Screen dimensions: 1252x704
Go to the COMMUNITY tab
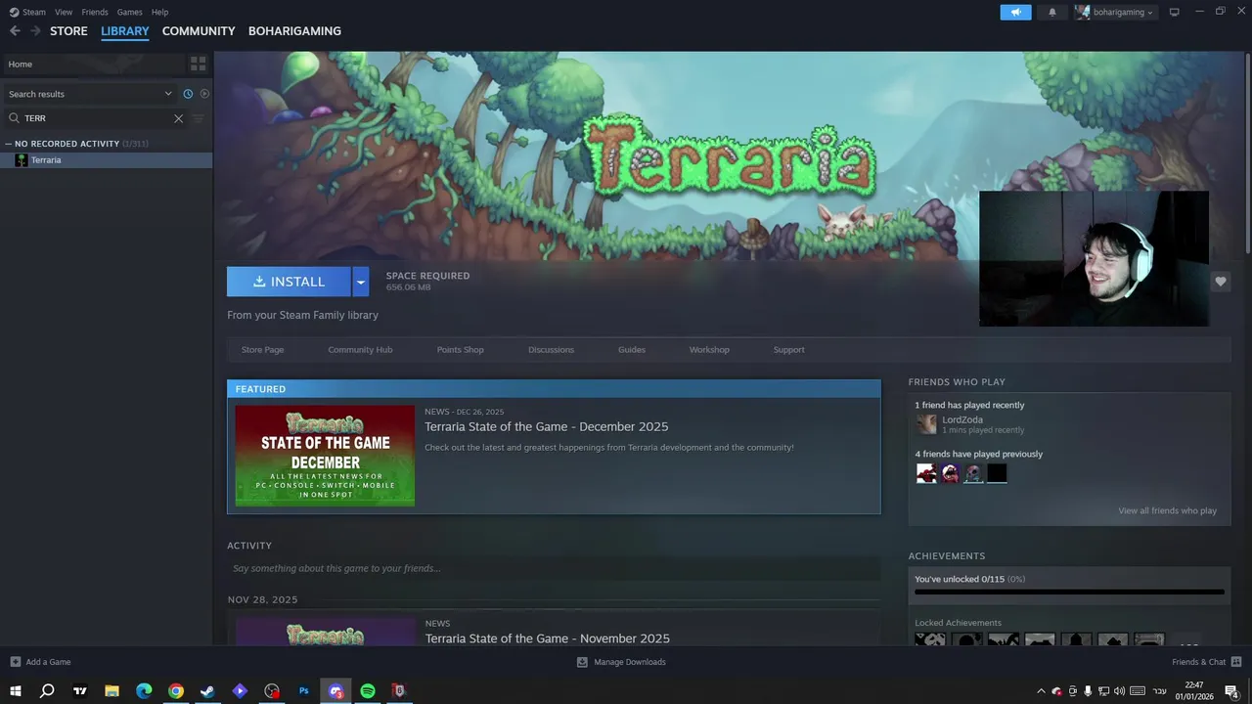click(x=199, y=31)
